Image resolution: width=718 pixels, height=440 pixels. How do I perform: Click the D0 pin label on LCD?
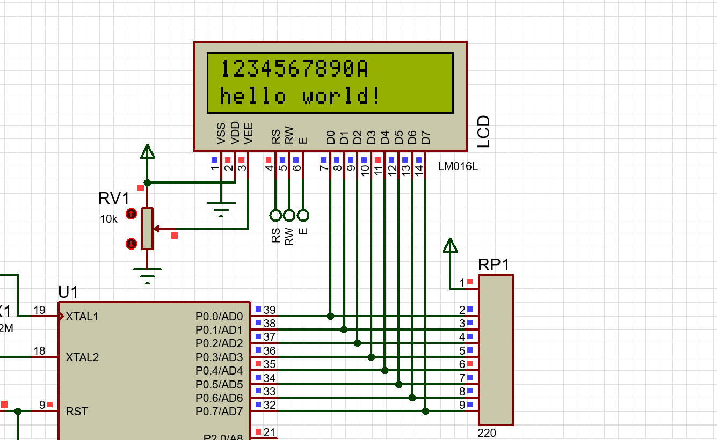coord(330,137)
